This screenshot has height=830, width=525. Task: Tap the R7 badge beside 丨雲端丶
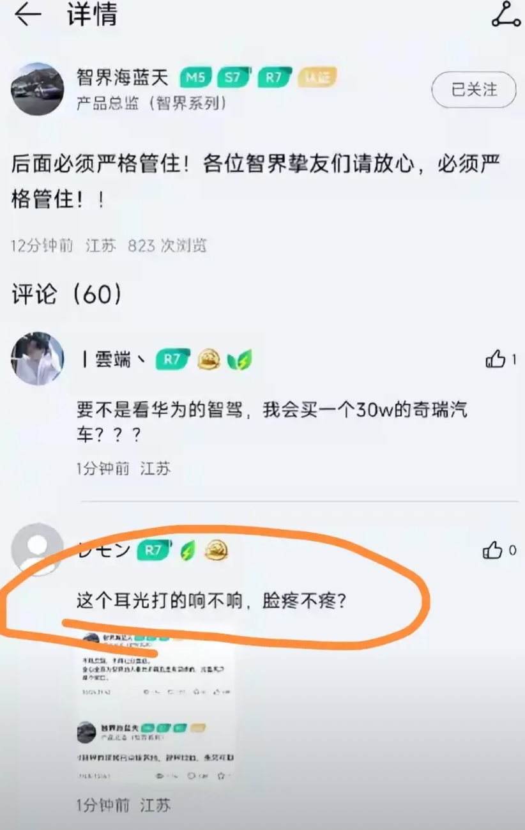tap(174, 360)
